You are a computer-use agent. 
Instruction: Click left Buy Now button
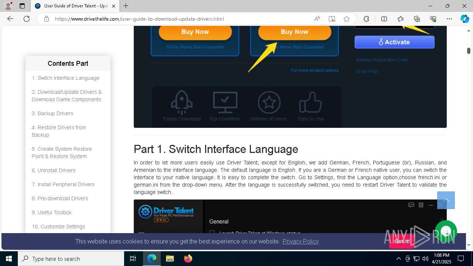195,32
